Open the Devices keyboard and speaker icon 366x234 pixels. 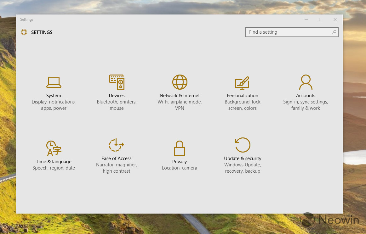tap(117, 82)
